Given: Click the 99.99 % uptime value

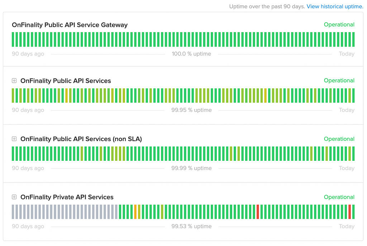Looking at the screenshot, I should point(191,168).
